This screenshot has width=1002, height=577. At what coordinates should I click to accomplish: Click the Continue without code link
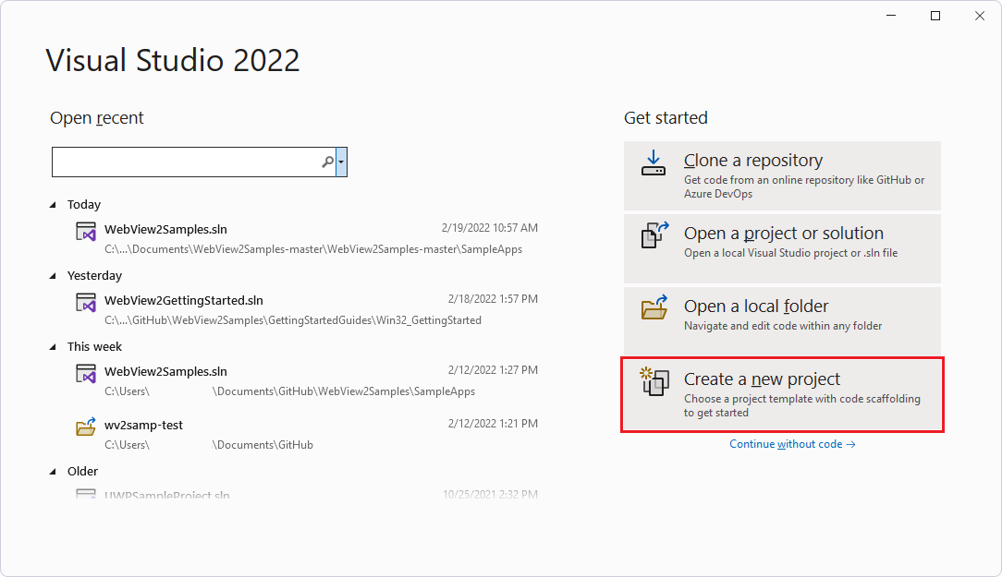click(791, 444)
